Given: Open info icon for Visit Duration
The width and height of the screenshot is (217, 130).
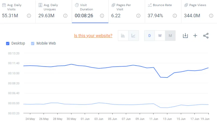Looking at the screenshot, I should point(102,16).
